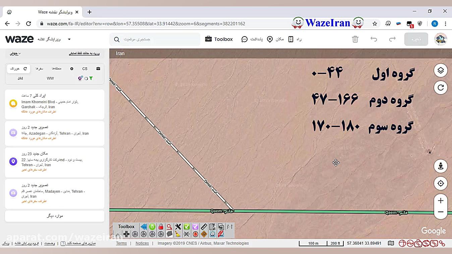Open the Imam Khomeini Blvd feed card

[55, 104]
